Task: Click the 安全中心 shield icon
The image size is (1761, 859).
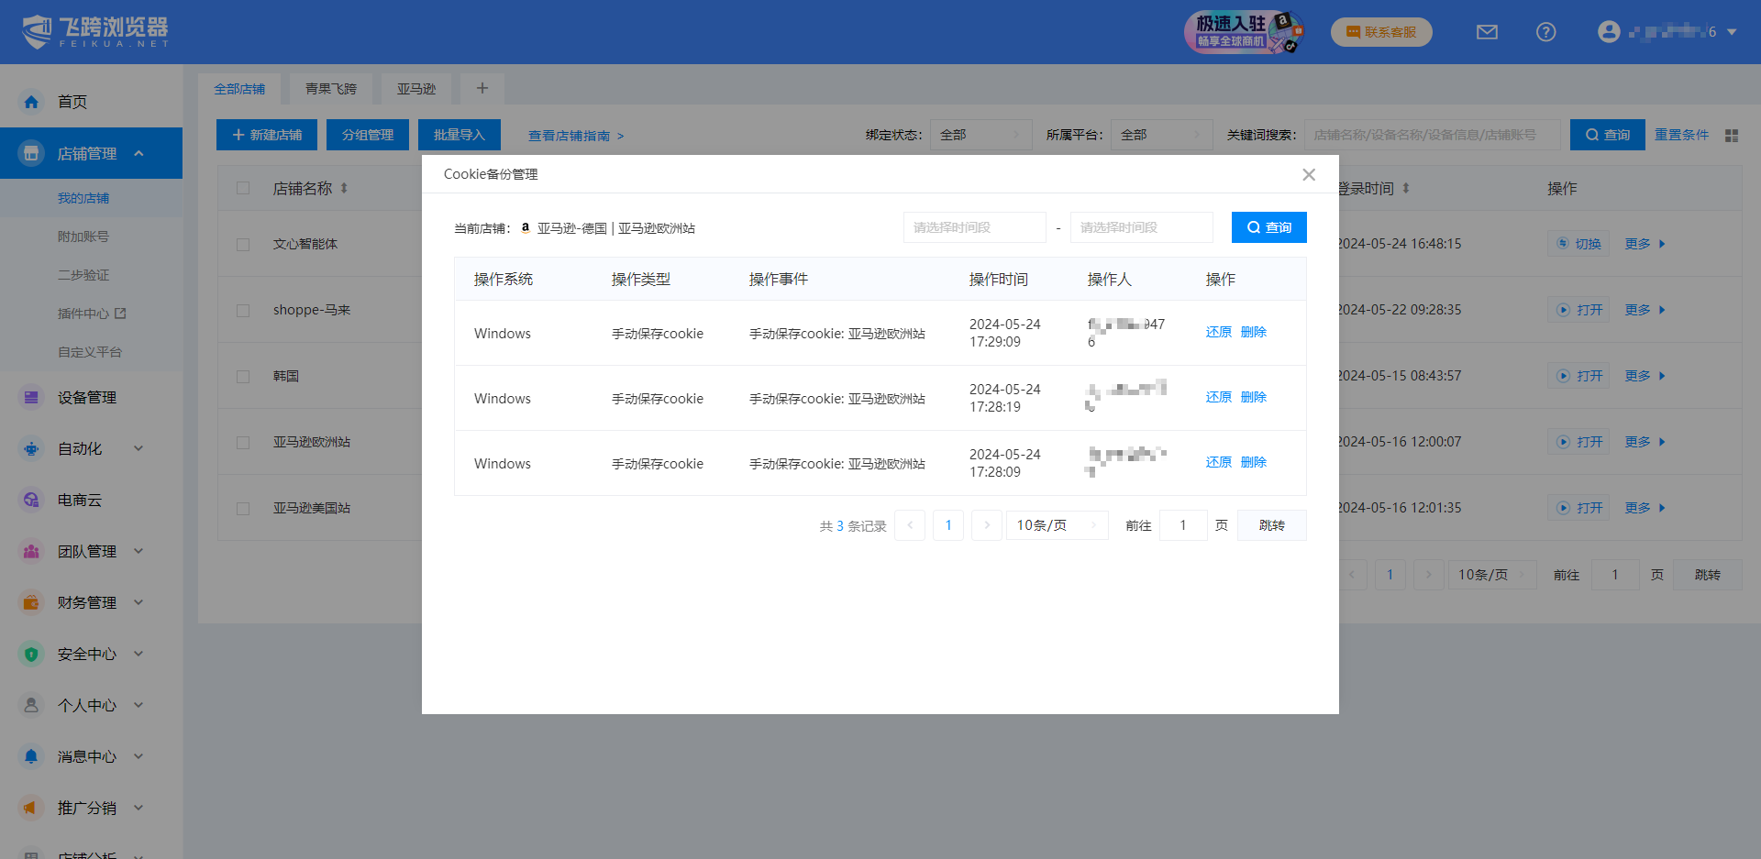Action: point(31,654)
